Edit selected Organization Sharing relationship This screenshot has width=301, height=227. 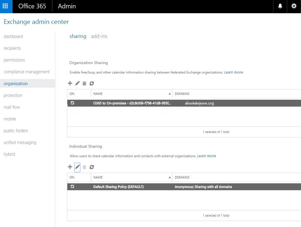77,83
